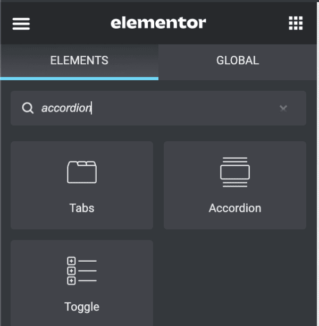The image size is (319, 326).
Task: Click the typed word accordion in search
Action: (x=66, y=108)
